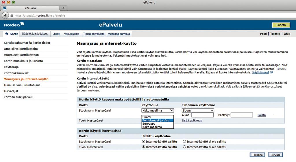Click the Päättyy date input field
The image size is (296, 162).
pyautogui.click(x=242, y=115)
